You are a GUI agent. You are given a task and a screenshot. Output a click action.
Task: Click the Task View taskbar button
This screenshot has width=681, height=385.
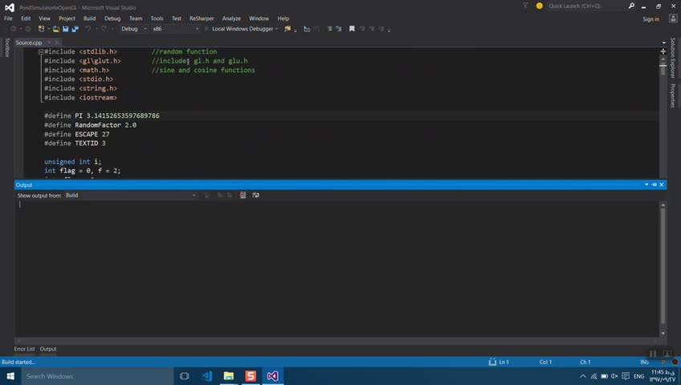coord(184,376)
